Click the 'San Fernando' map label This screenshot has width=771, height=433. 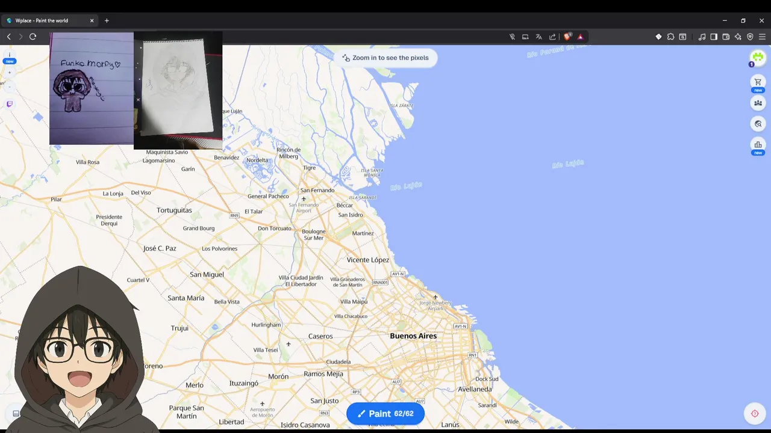coord(317,191)
